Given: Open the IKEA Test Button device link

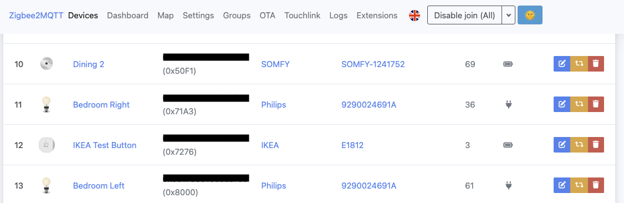Looking at the screenshot, I should point(105,145).
